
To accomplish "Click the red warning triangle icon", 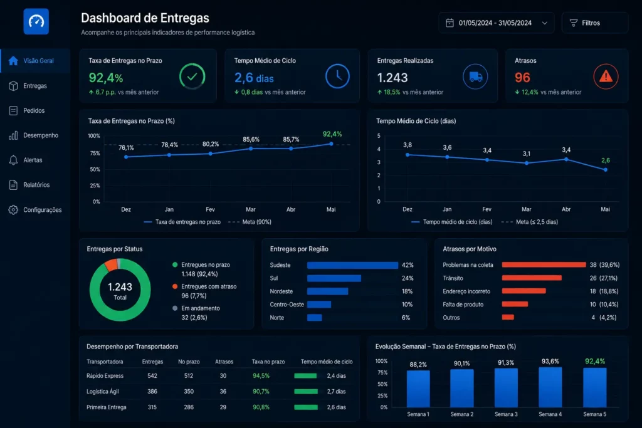I will [x=606, y=76].
